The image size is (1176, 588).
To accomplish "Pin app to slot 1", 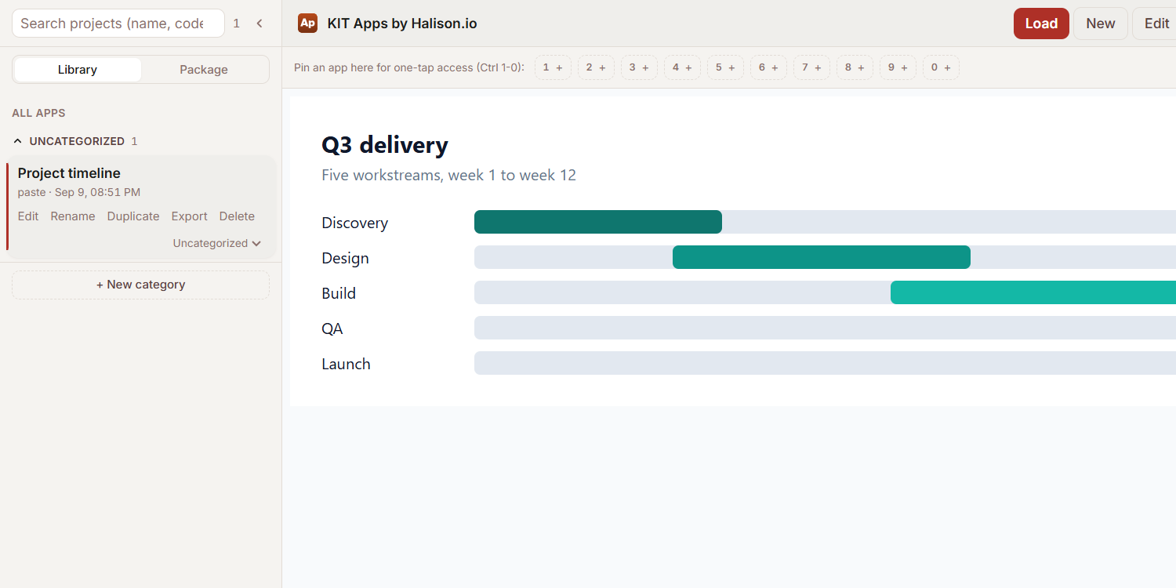I will click(553, 67).
